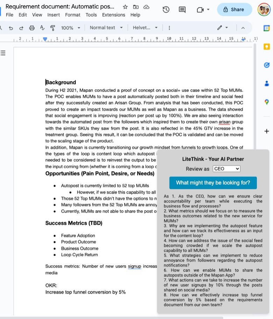Open the Tools menu
The height and width of the screenshot is (319, 273).
(x=91, y=15)
